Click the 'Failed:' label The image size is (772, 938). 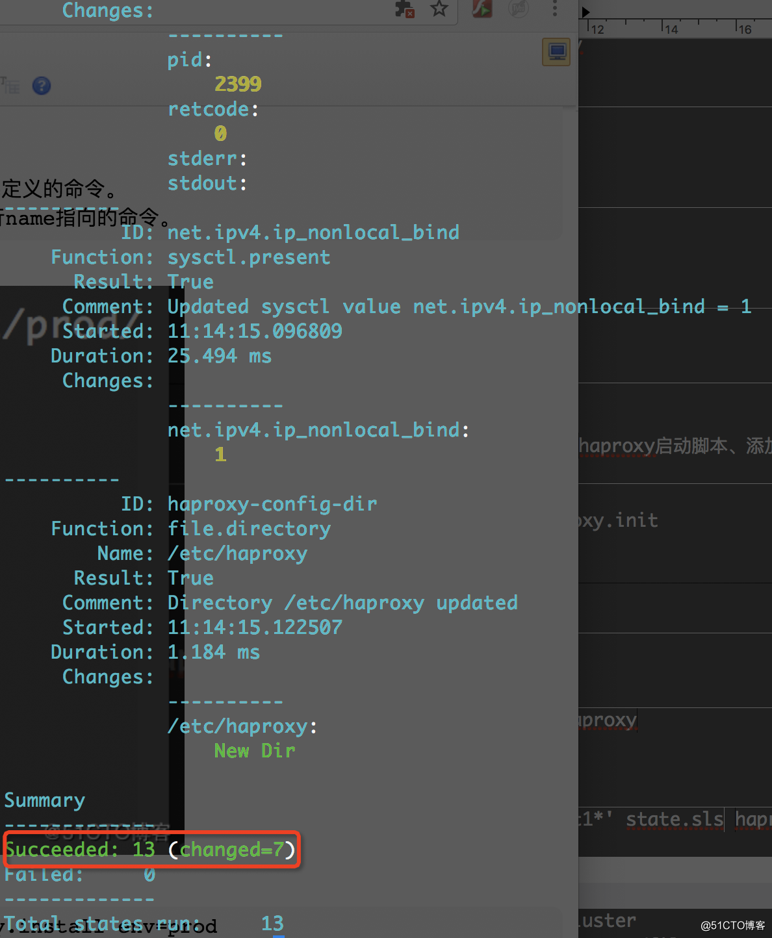[x=44, y=874]
